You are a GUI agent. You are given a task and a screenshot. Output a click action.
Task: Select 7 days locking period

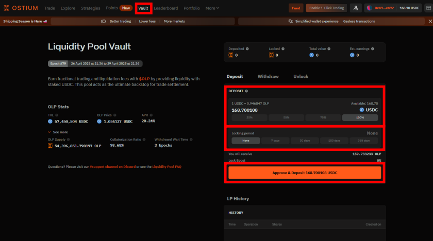[x=275, y=141]
